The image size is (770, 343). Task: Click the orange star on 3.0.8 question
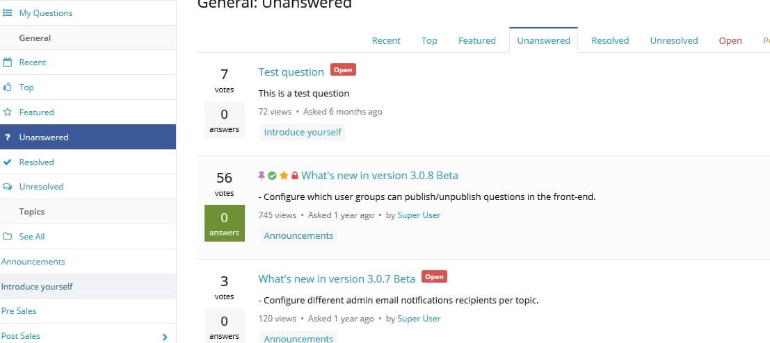click(283, 176)
